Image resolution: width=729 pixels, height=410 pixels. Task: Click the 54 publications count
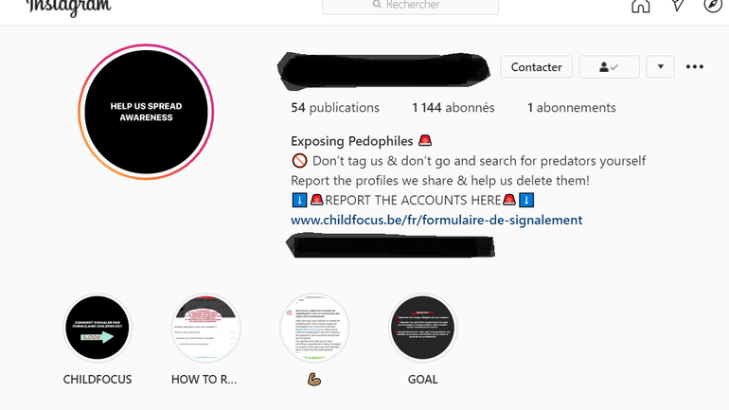[335, 108]
